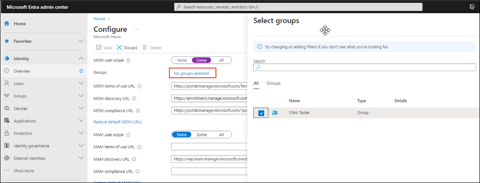Click the Discard X icon

119,48
